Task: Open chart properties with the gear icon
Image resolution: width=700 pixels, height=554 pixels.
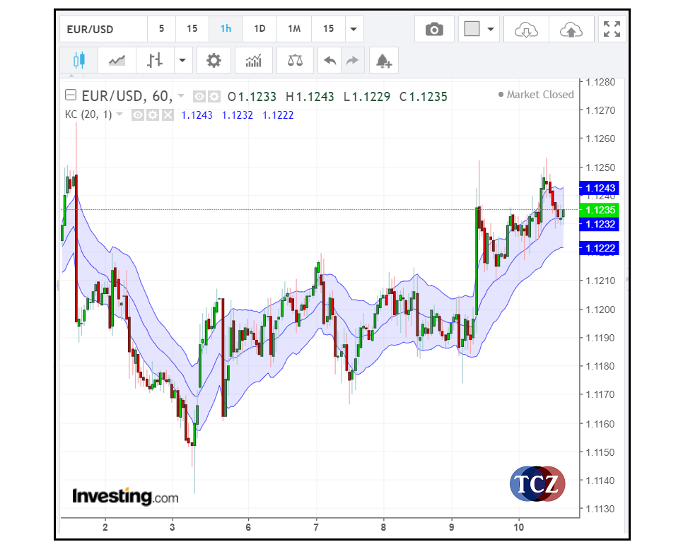Action: 214,61
